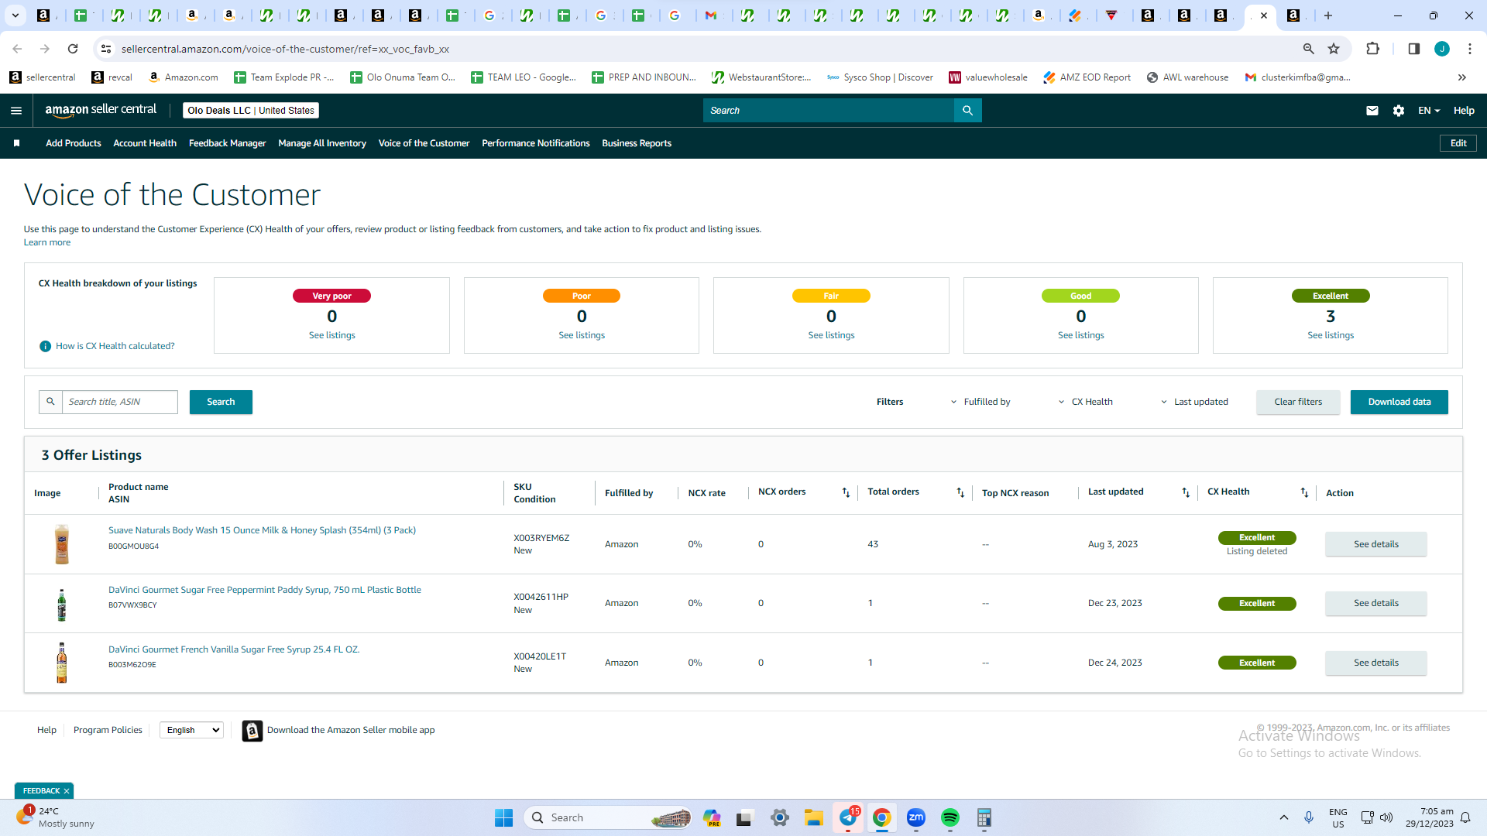Viewport: 1487px width, 836px height.
Task: Open the sellercentral bookmark
Action: (43, 77)
